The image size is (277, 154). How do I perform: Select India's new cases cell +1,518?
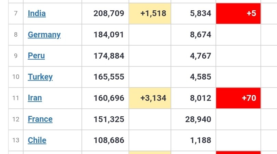(x=150, y=13)
